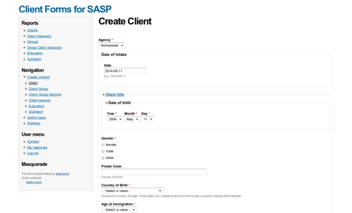Open Group Client Sessions report

tap(44, 48)
